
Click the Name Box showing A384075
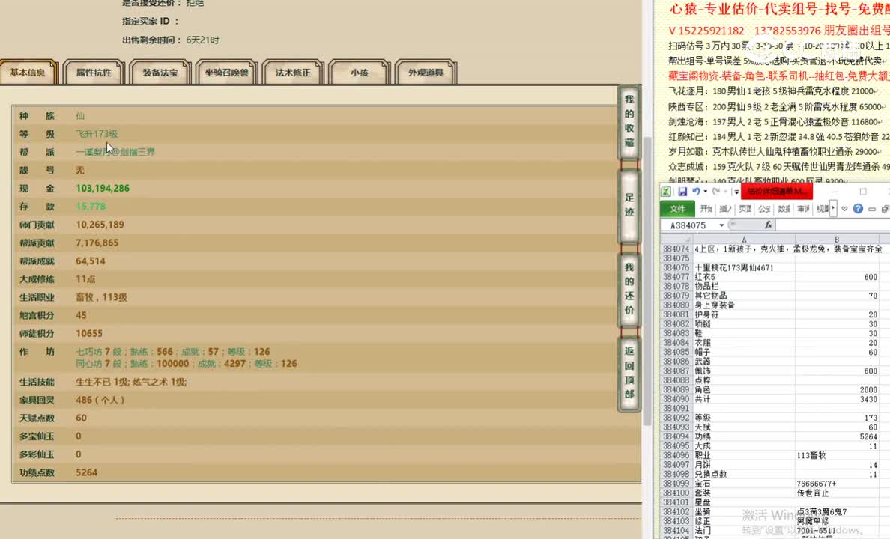(x=688, y=225)
